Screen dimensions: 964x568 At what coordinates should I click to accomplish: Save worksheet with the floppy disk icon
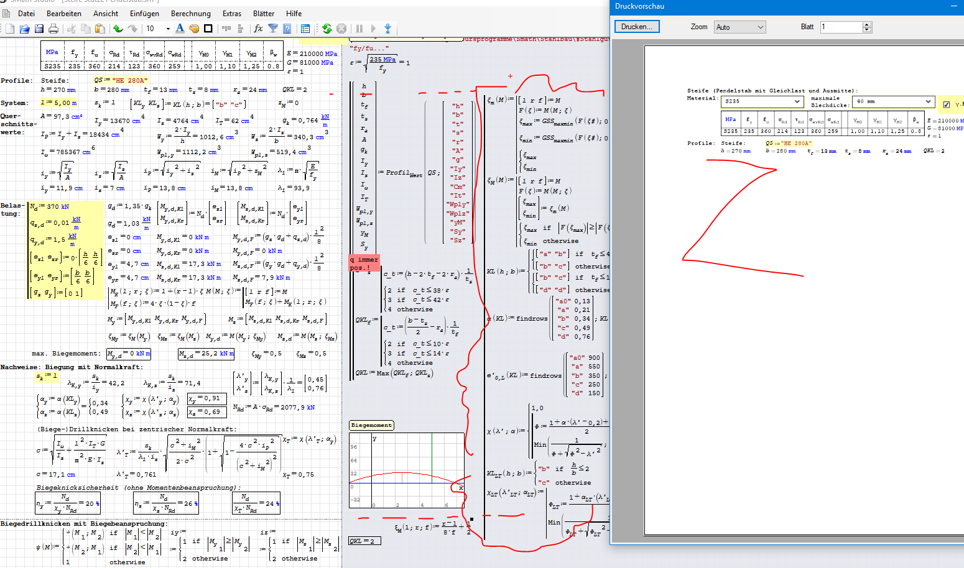(39, 29)
